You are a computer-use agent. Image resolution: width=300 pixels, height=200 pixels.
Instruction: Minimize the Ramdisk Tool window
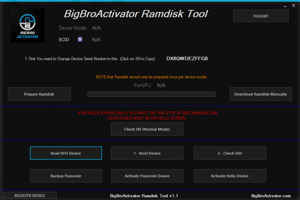(x=285, y=5)
